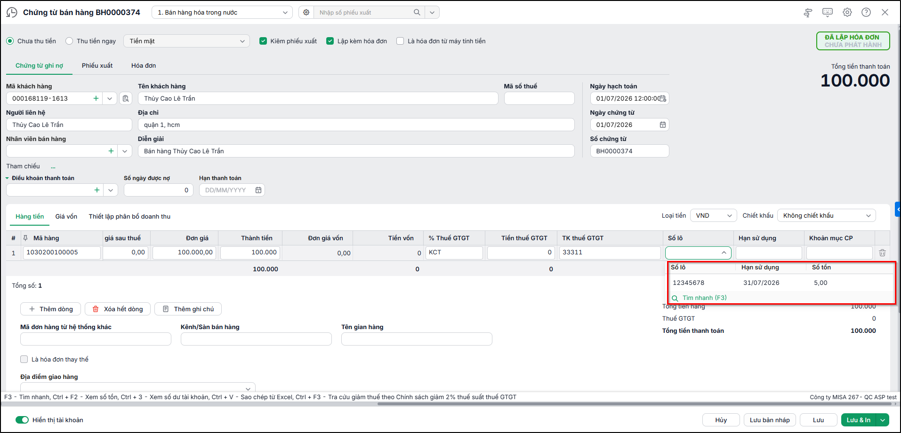Click Lưu & In button
This screenshot has height=433, width=901.
tap(859, 420)
